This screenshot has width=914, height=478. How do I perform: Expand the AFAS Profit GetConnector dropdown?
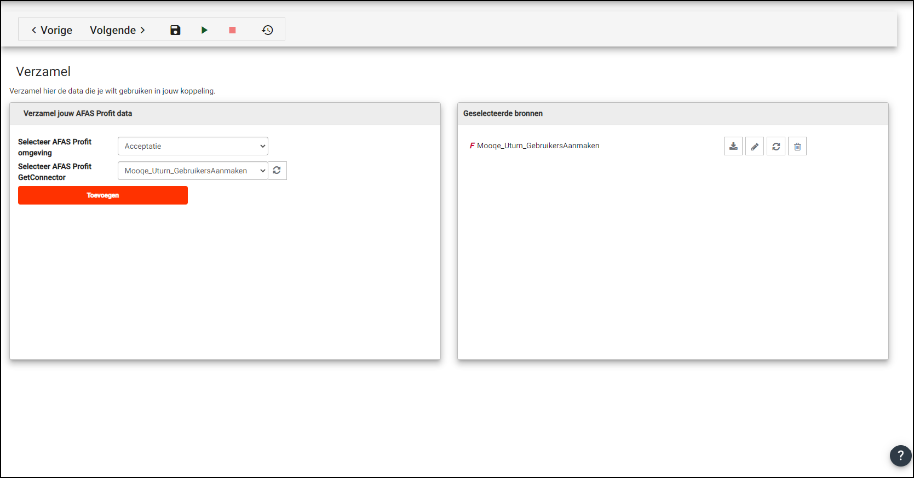[x=193, y=171]
